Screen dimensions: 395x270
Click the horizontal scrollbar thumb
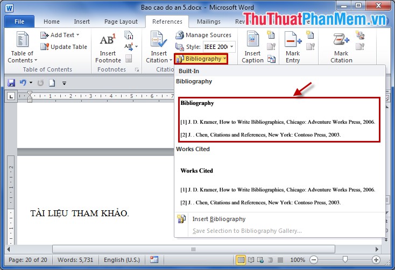194,249
